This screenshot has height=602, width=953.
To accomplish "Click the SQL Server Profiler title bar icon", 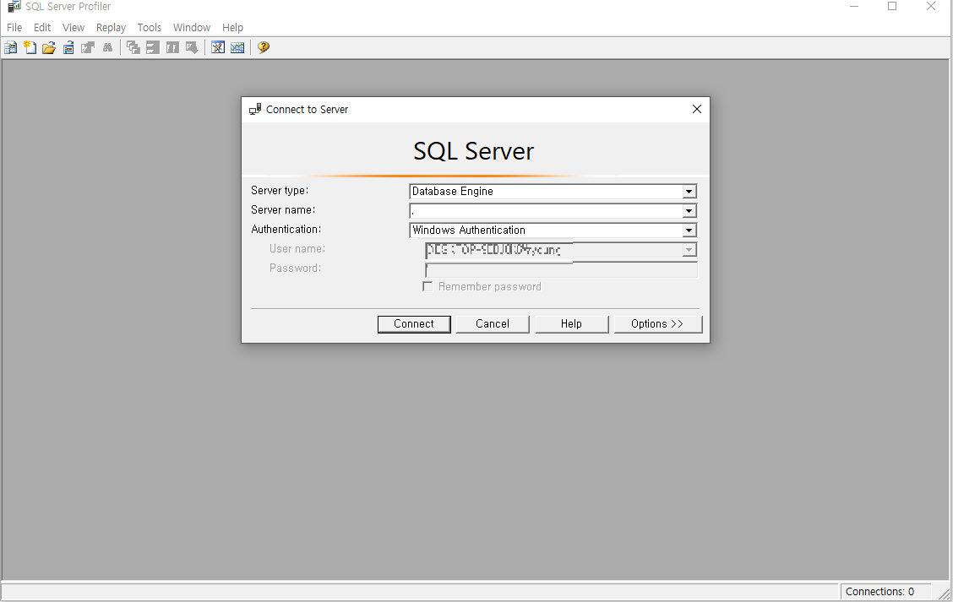I will coord(14,6).
